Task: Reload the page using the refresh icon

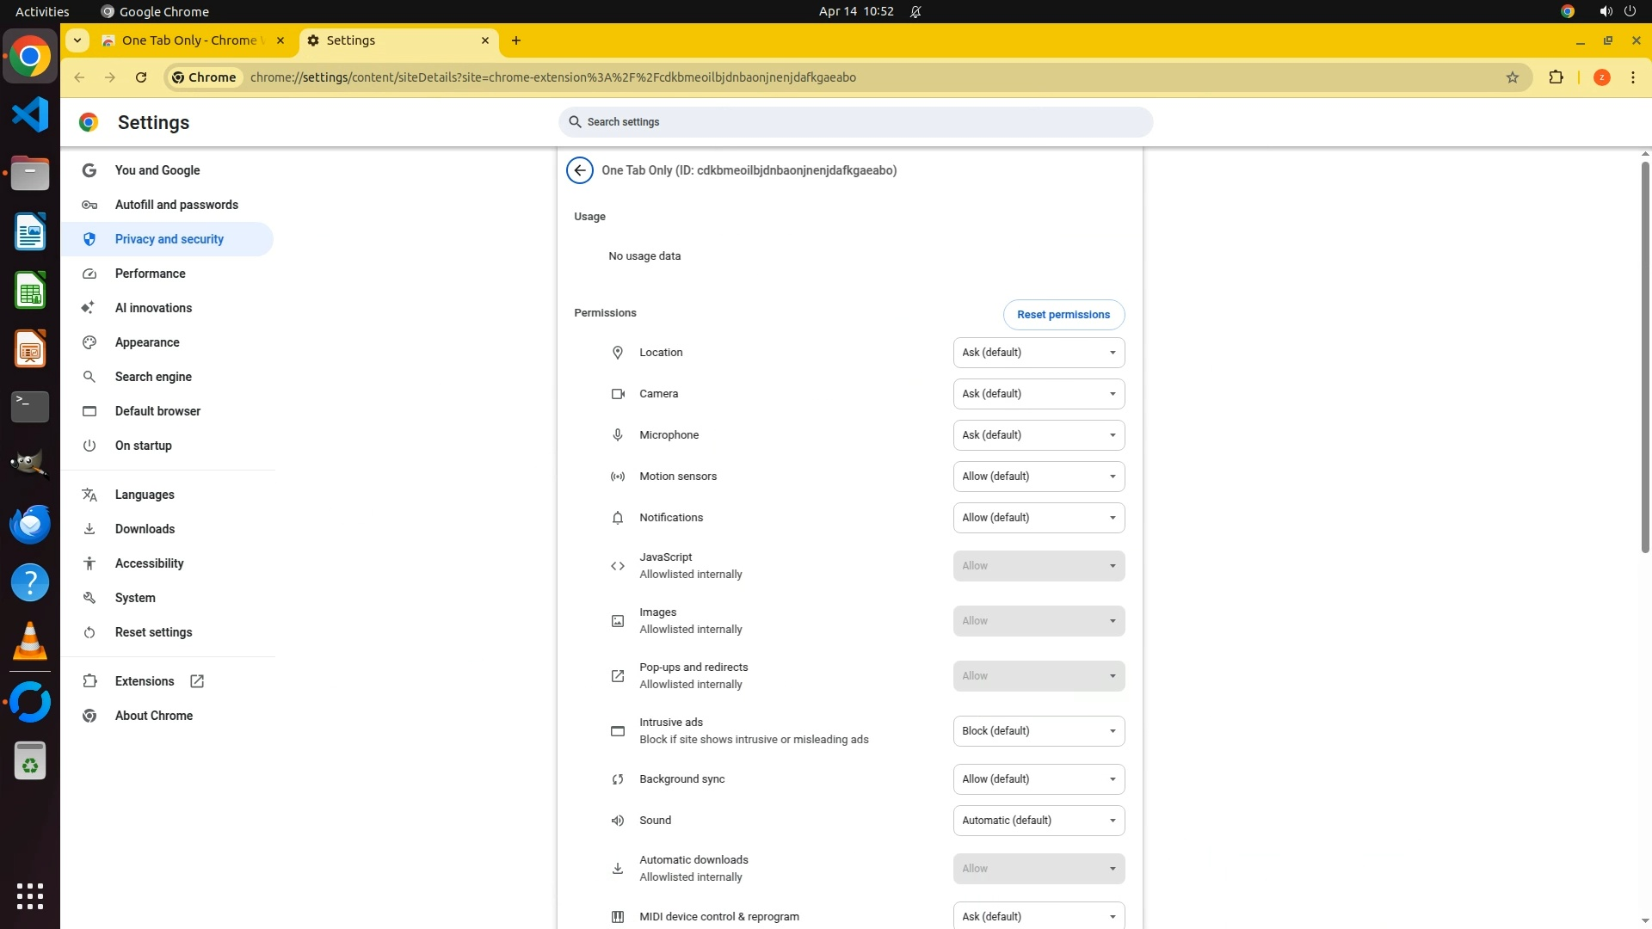Action: click(141, 77)
